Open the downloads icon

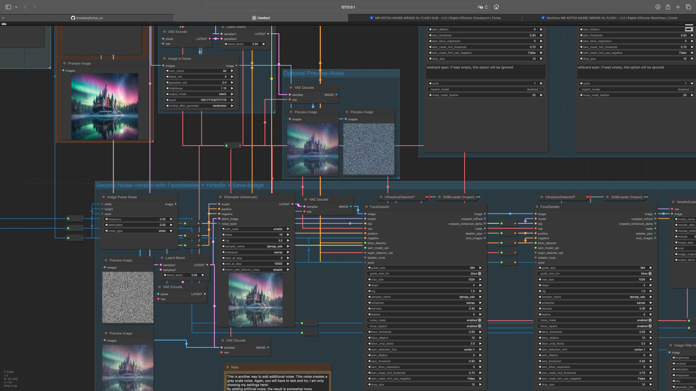658,7
